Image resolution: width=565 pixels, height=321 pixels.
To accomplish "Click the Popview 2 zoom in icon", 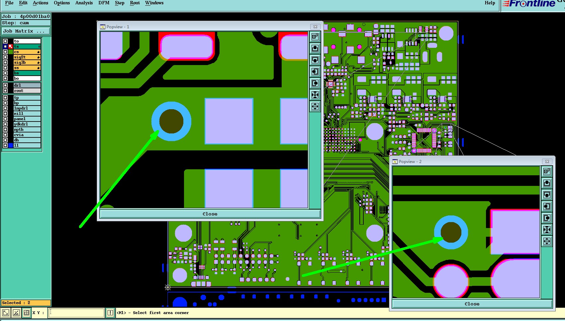I will 547,230.
